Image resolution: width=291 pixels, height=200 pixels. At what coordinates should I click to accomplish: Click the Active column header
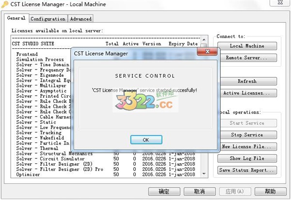pyautogui.click(x=130, y=44)
